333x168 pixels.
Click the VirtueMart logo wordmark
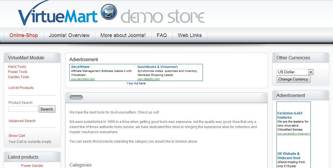click(x=58, y=13)
